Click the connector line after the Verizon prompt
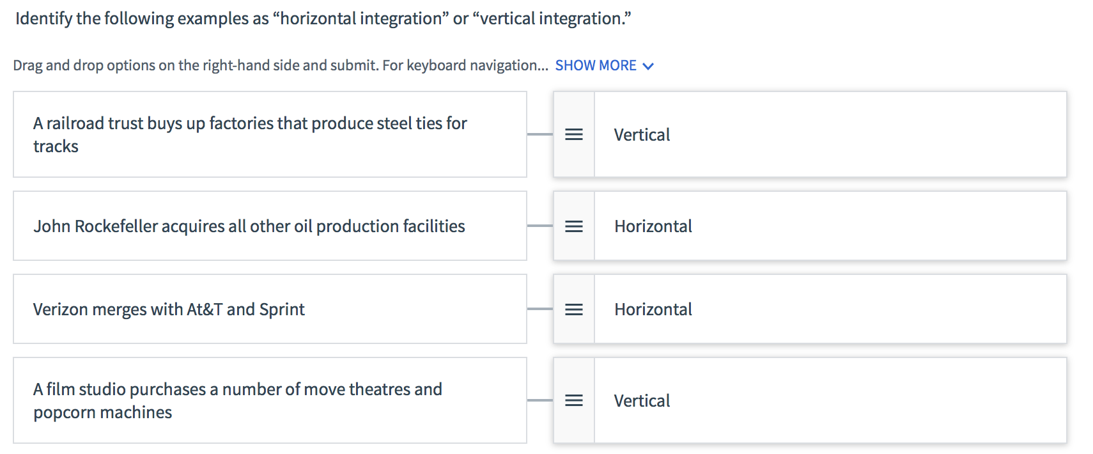The image size is (1093, 454). tap(540, 309)
